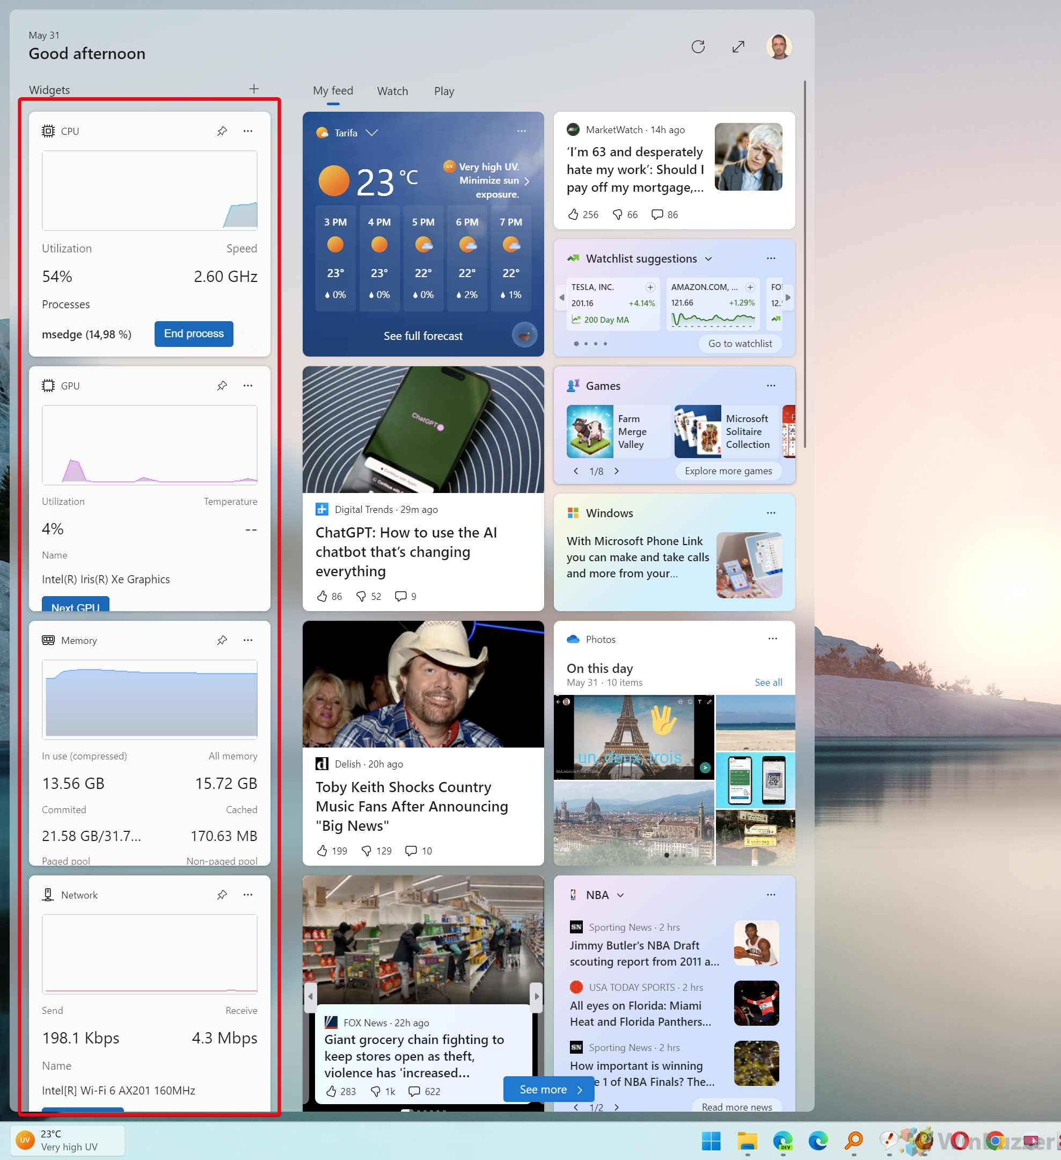Click Next GPU button
This screenshot has width=1061, height=1160.
[75, 604]
